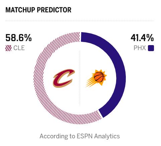Click the word Analytics in the caption

[x=107, y=136]
